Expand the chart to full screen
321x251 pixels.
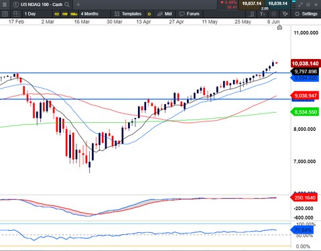tap(300, 5)
